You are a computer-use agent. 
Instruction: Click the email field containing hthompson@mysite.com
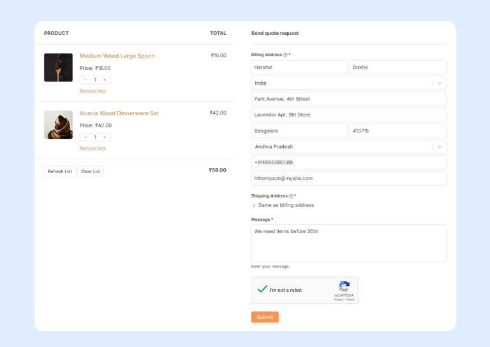tap(348, 178)
